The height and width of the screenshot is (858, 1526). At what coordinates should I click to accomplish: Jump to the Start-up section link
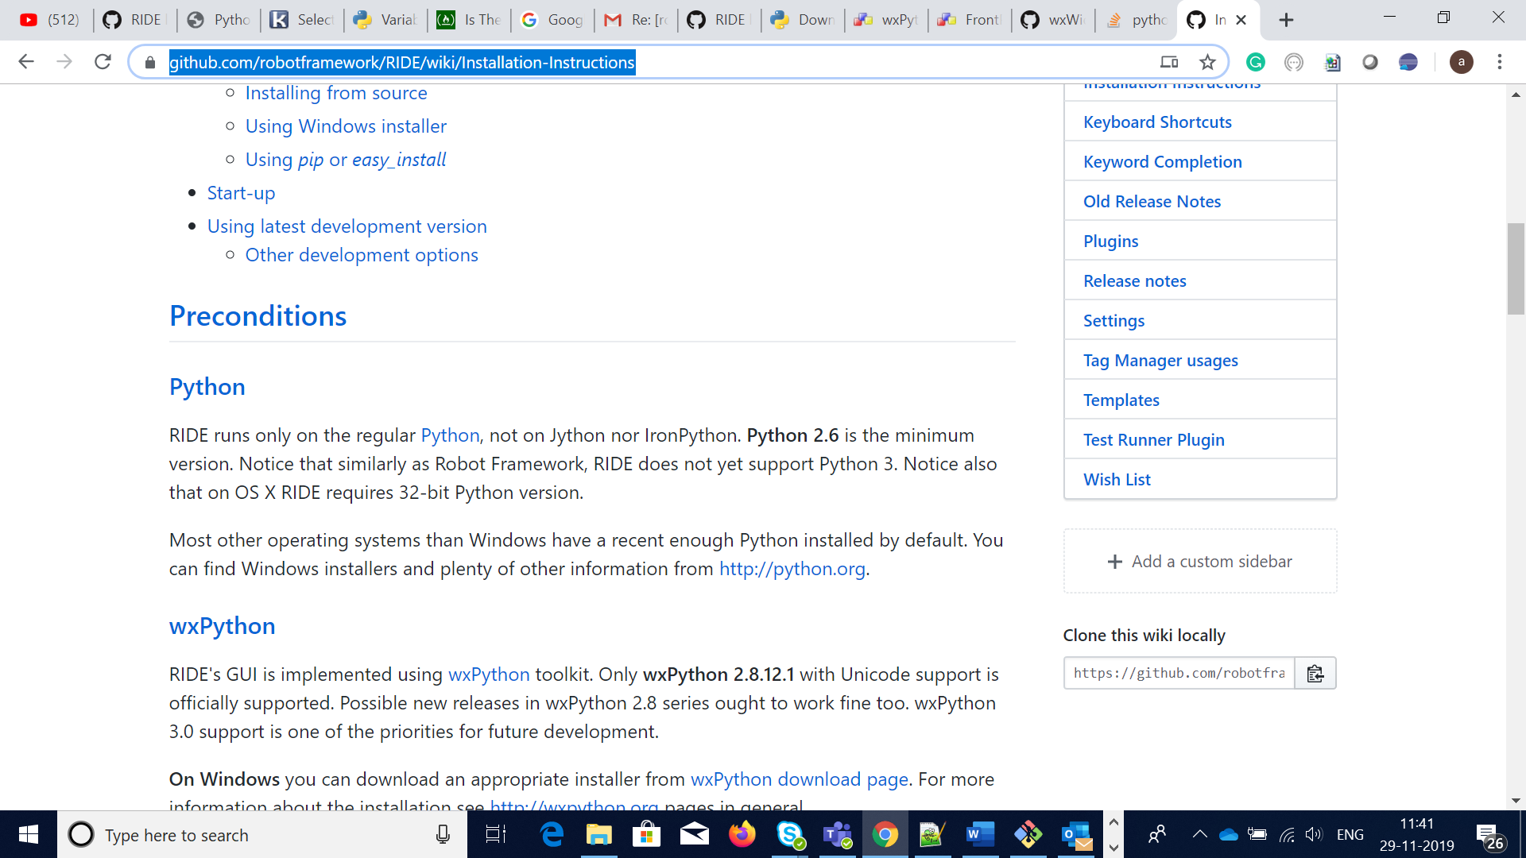pos(241,193)
